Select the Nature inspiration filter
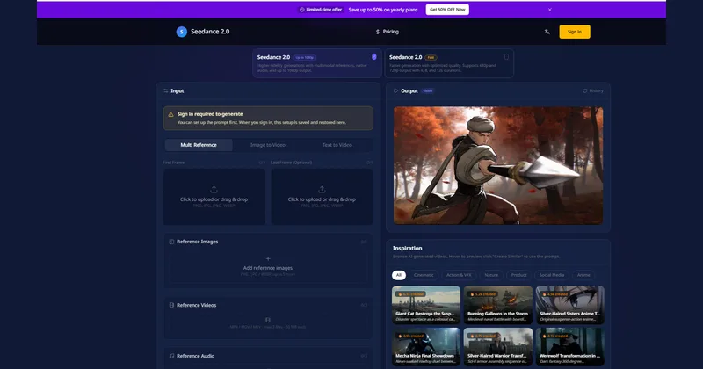 pos(491,275)
